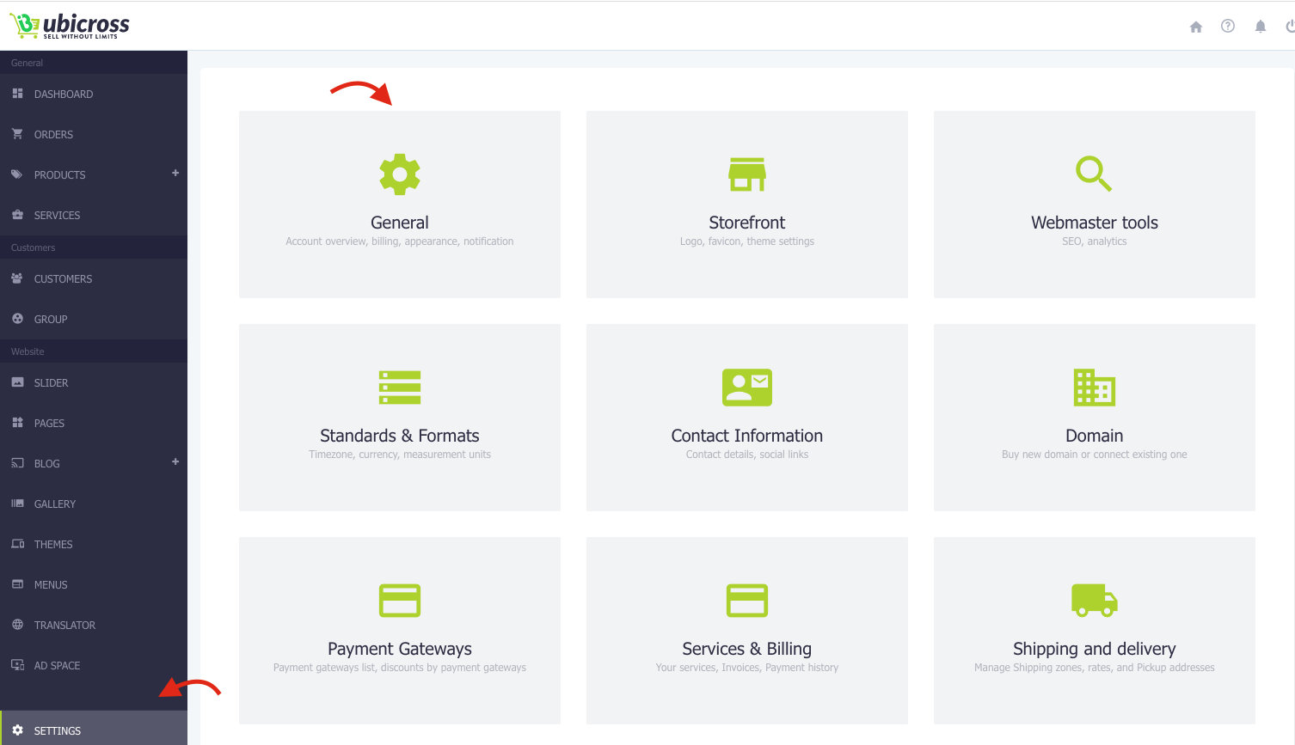
Task: Click 'SEO, analytics' description text
Action: pyautogui.click(x=1095, y=241)
